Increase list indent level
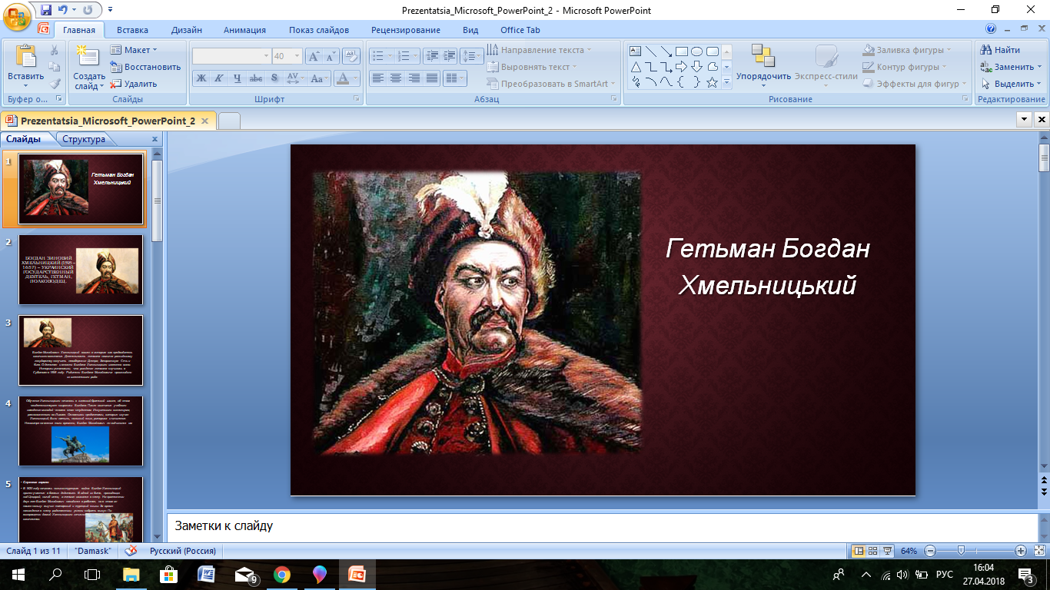This screenshot has height=590, width=1050. tap(449, 56)
